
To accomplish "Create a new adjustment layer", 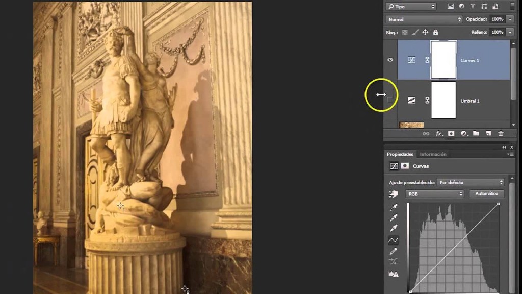I will (463, 133).
